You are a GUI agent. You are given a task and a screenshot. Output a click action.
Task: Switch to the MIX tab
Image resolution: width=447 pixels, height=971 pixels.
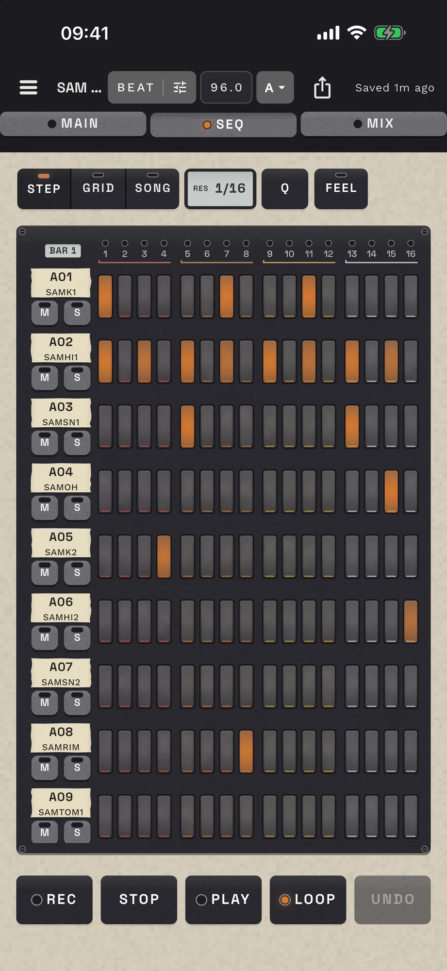[x=373, y=124]
